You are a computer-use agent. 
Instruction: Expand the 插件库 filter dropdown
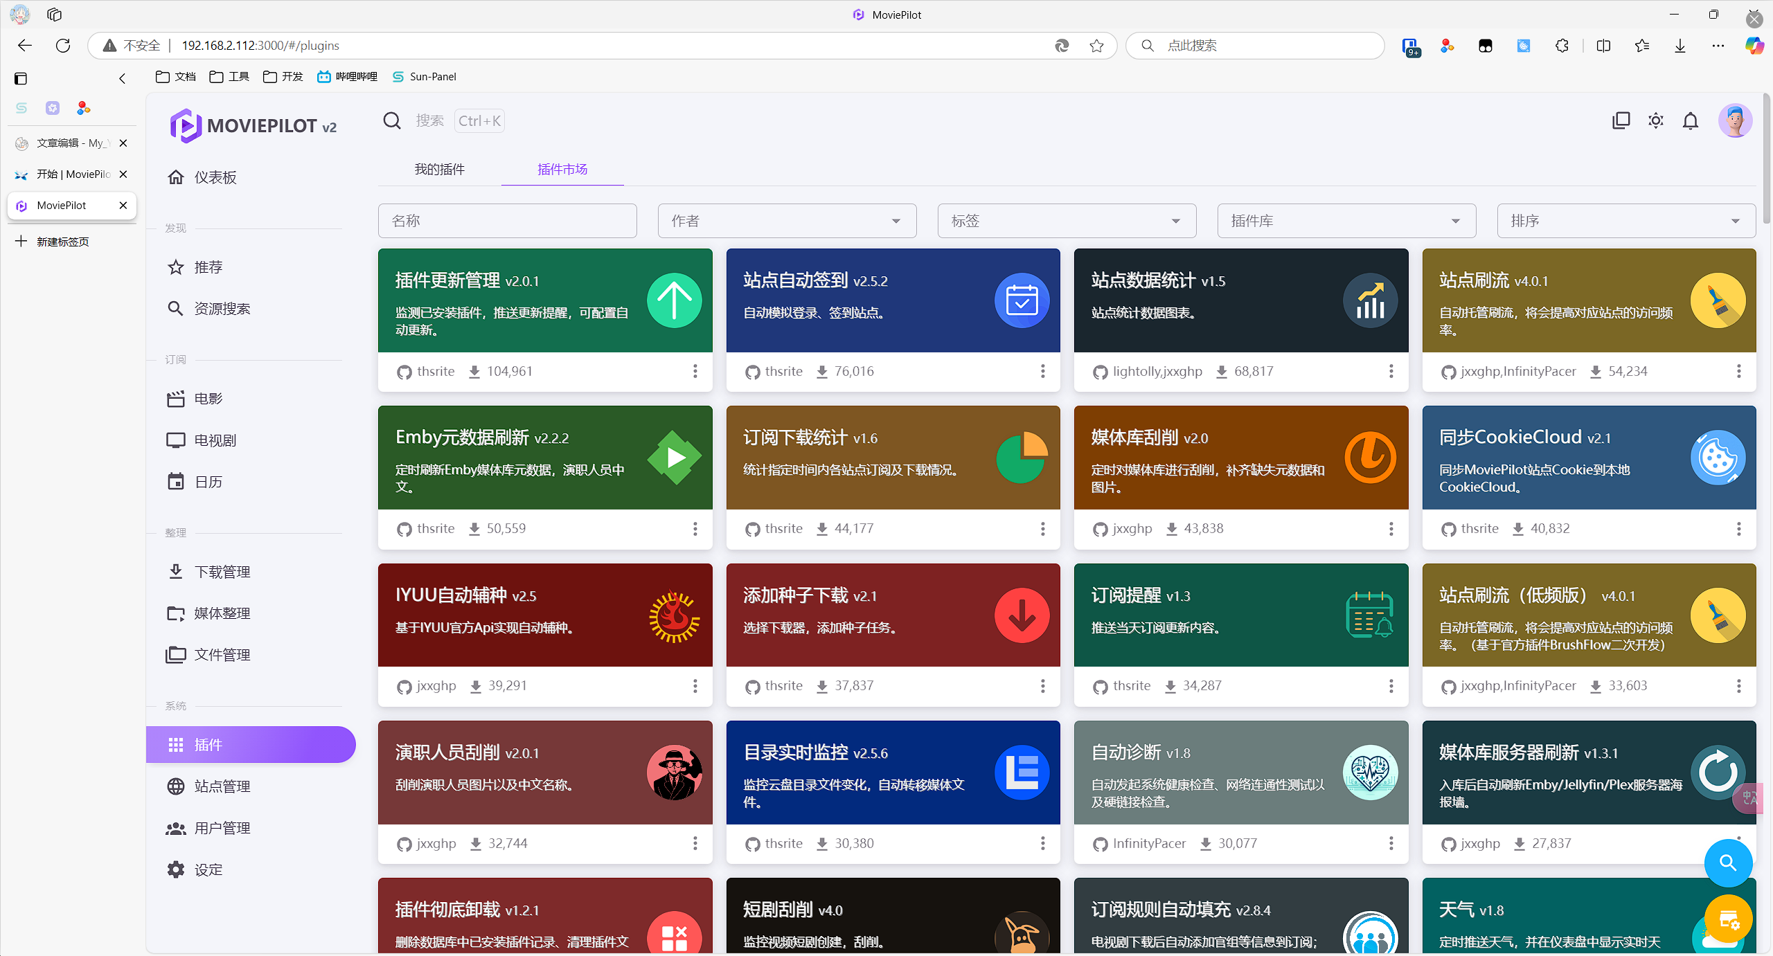(1346, 221)
